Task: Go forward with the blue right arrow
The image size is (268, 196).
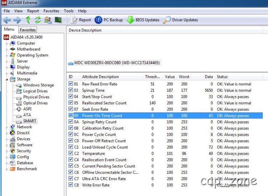Action: (17, 20)
